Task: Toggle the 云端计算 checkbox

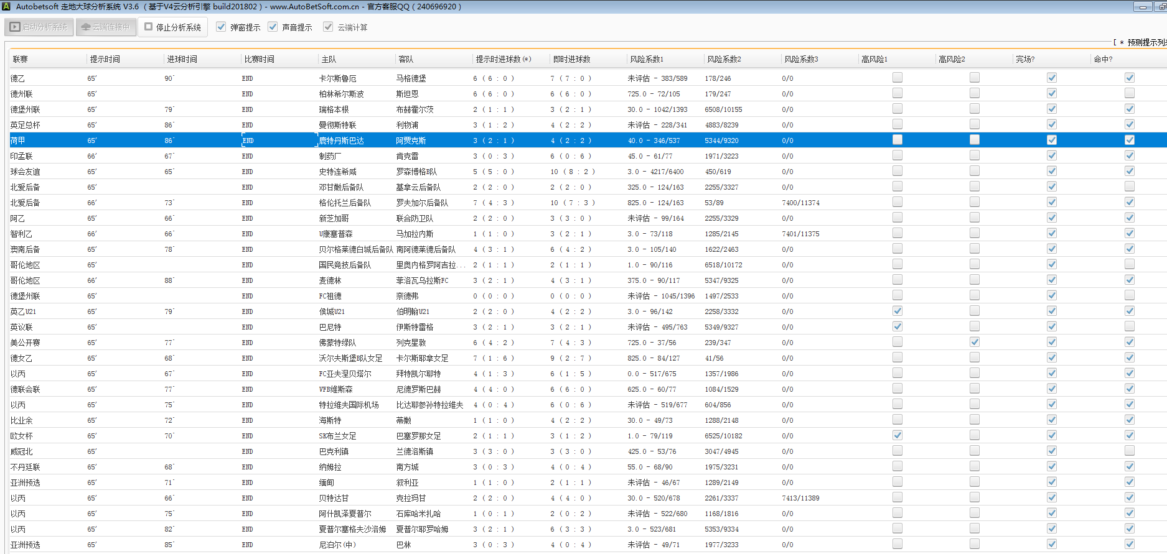Action: coord(328,27)
